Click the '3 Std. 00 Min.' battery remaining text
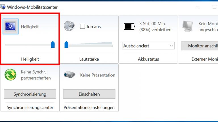218x122 pixels. click(152, 24)
